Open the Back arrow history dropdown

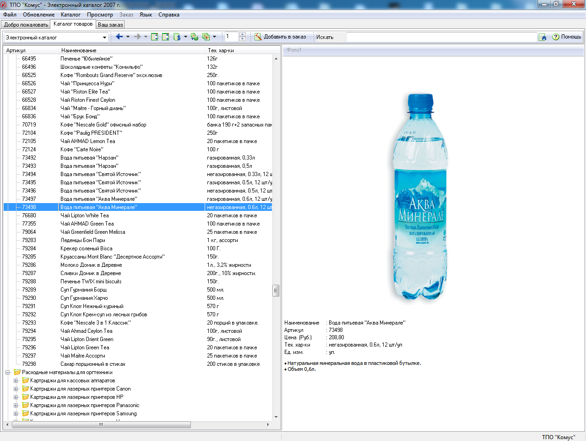tap(128, 37)
